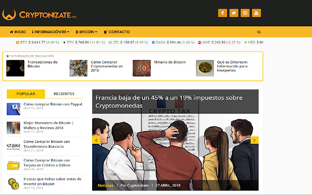This screenshot has height=195, width=312.
Task: Click credit card article thumbnail
Action: pyautogui.click(x=14, y=165)
